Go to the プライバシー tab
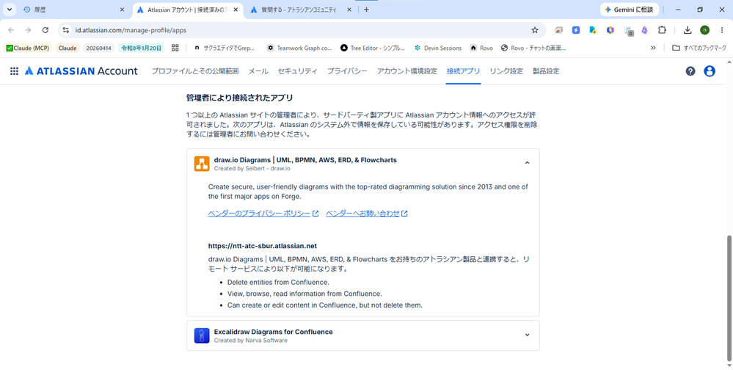The image size is (733, 370). (x=347, y=71)
